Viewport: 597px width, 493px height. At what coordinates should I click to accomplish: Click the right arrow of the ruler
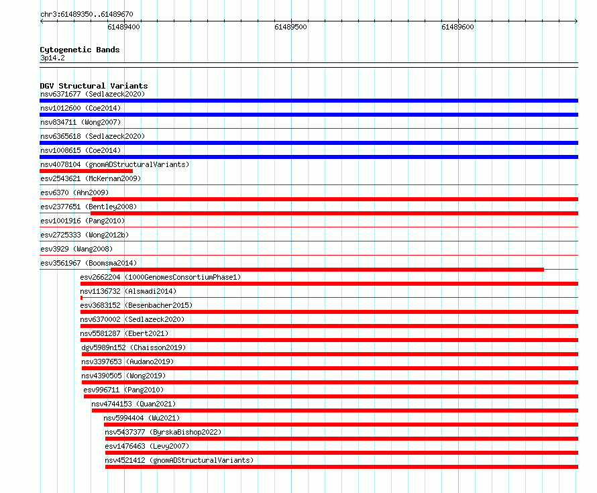(576, 21)
